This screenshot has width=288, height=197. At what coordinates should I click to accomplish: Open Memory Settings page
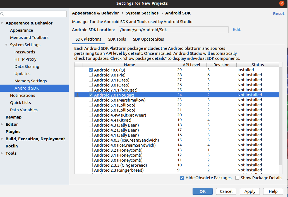[31, 81]
